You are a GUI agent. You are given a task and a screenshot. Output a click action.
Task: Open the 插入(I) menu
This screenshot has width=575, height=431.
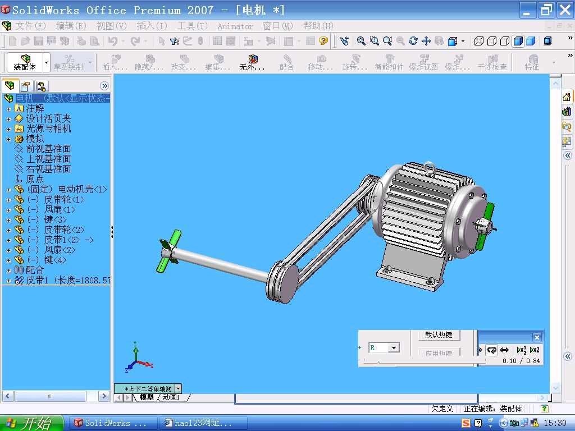152,26
